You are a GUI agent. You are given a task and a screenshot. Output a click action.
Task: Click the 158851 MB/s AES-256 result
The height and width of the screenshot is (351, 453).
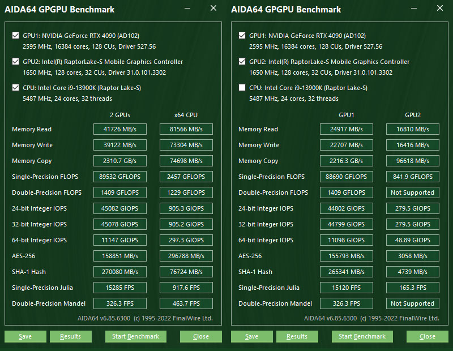pyautogui.click(x=120, y=256)
